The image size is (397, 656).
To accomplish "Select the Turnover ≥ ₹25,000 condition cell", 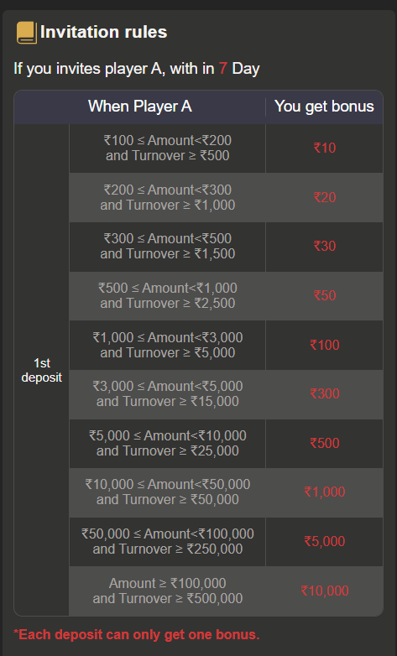I will point(168,444).
